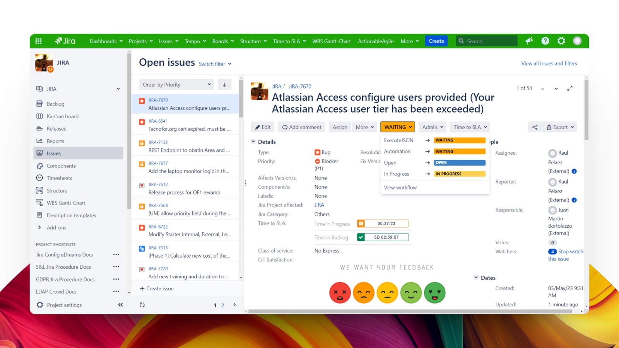Open the JIRA-7670 breadcrumb link
This screenshot has width=619, height=348.
(300, 86)
